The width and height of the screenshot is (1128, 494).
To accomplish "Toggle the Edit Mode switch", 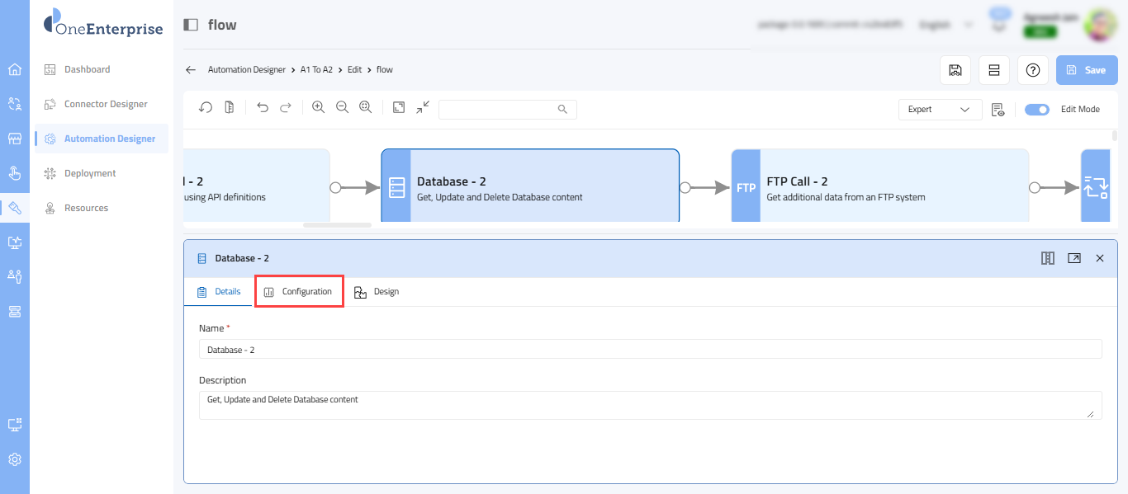I will 1036,109.
